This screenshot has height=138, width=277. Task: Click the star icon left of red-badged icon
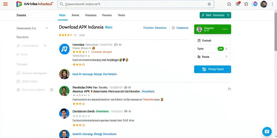coord(229,4)
